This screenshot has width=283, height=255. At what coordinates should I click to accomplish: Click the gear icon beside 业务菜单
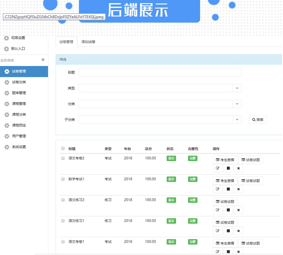(x=43, y=60)
